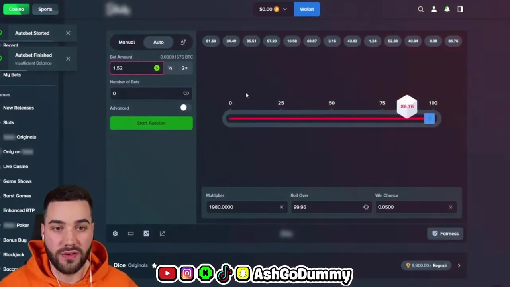Toggle the right sidebar panel icon
This screenshot has width=510, height=287.
coord(460,9)
